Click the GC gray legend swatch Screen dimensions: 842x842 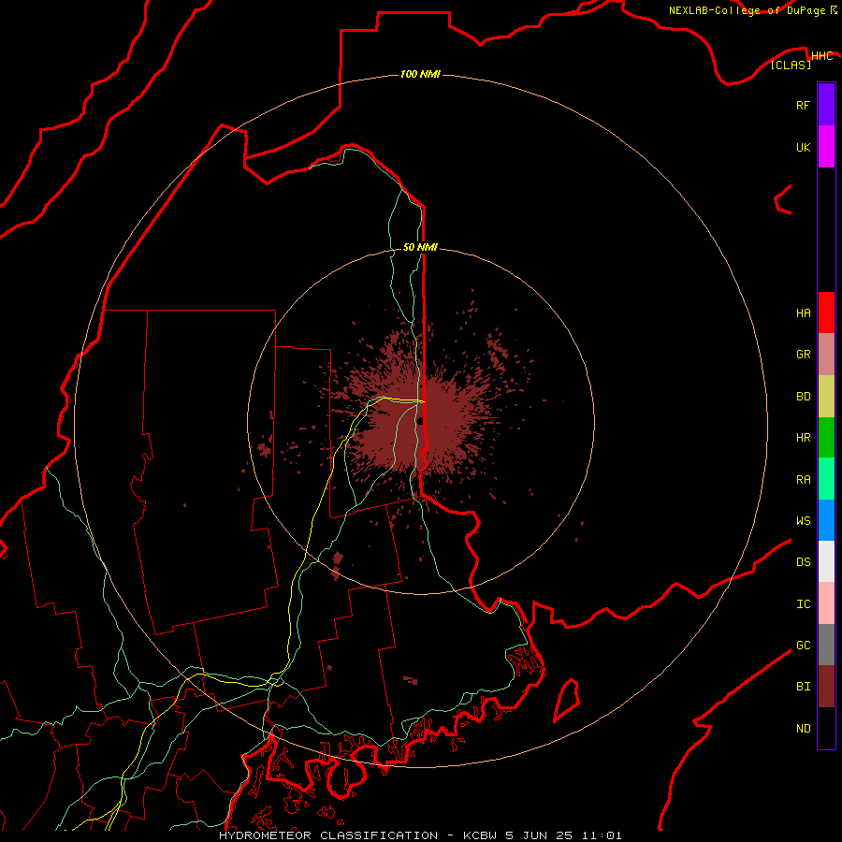click(x=826, y=645)
